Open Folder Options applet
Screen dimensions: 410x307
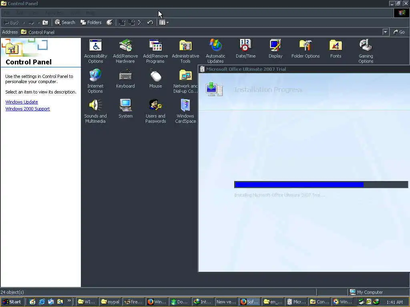coord(305,49)
